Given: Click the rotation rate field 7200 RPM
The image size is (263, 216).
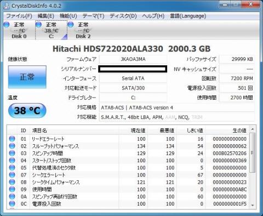Looking at the screenshot, I should pos(237,78).
